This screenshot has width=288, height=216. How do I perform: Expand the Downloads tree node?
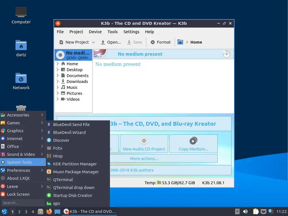(58, 81)
